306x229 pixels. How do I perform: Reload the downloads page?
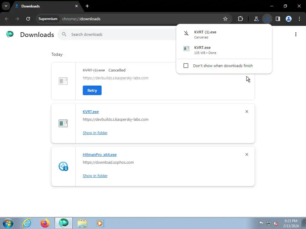(x=28, y=19)
